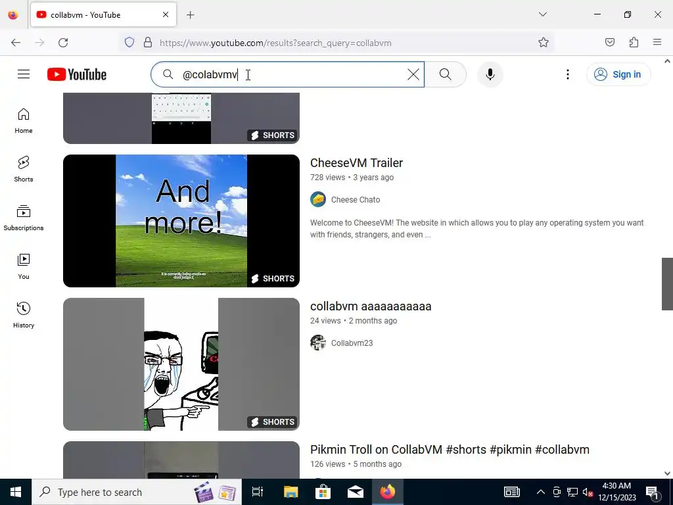Open the clock showing 4:30 AM
Viewport: 673px width, 505px height.
(616, 492)
